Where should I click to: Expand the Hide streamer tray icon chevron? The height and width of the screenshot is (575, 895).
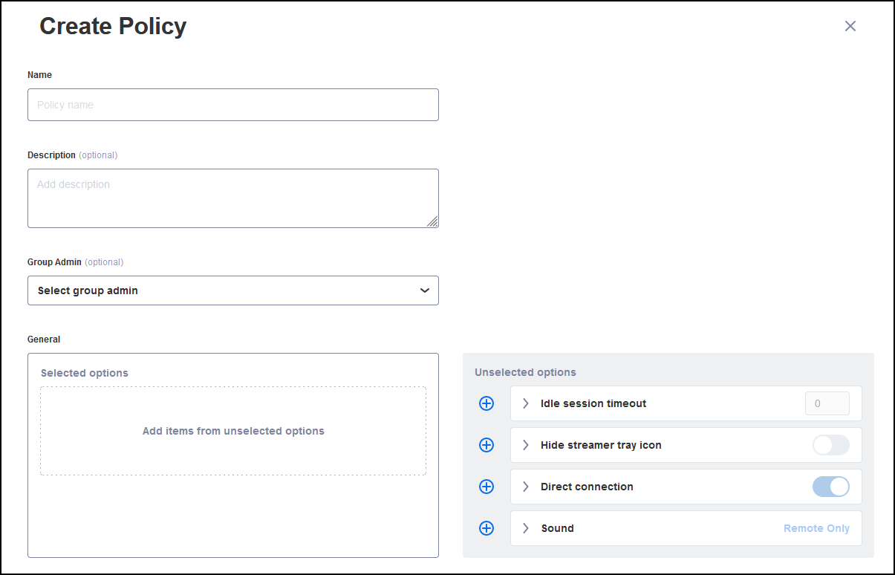click(x=526, y=445)
